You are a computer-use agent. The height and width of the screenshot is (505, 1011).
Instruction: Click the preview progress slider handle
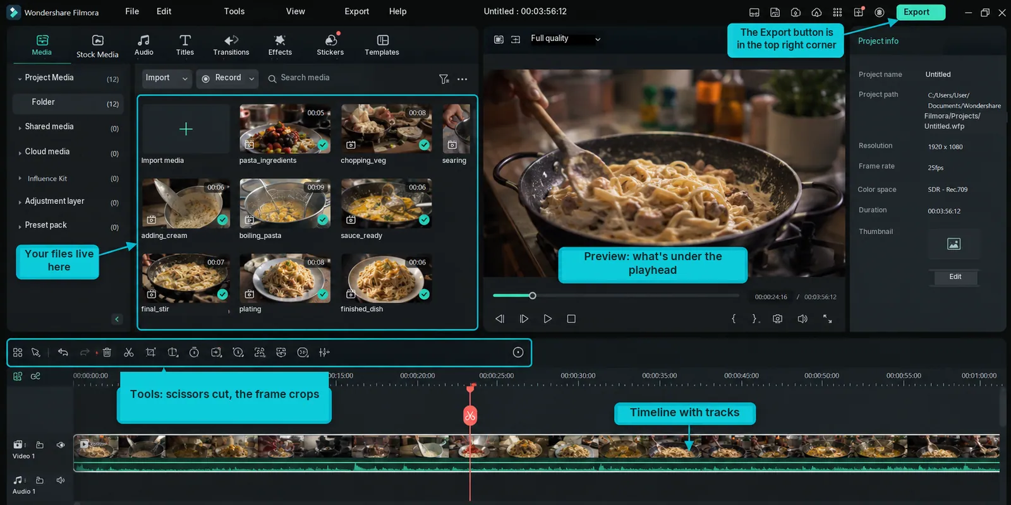point(533,295)
